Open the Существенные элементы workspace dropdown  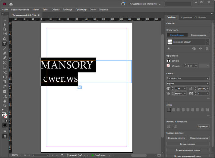[x=145, y=4]
